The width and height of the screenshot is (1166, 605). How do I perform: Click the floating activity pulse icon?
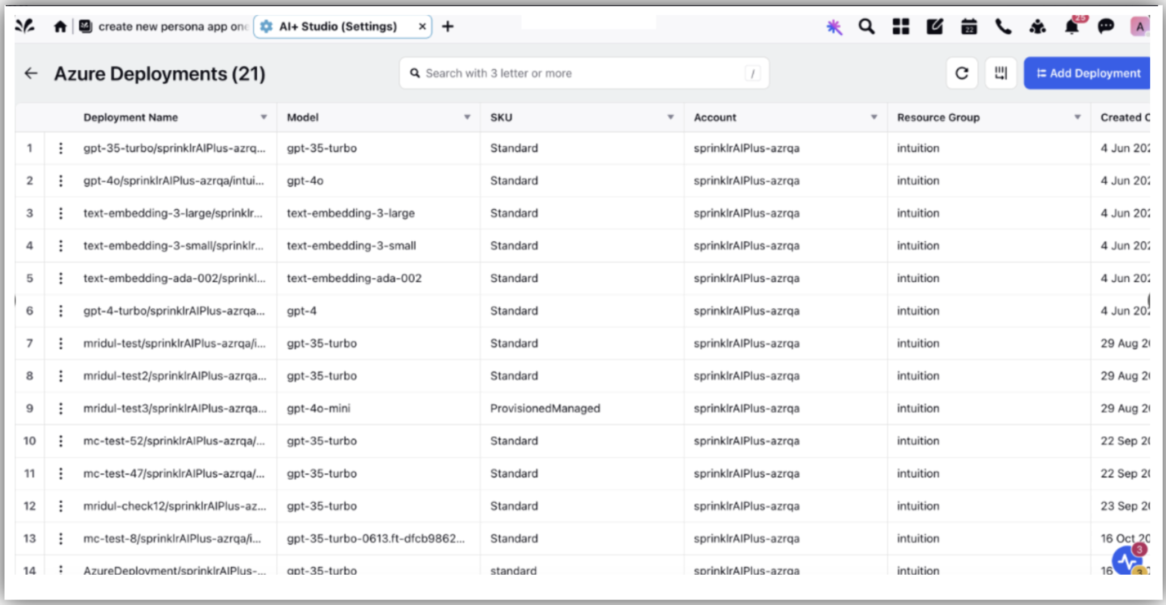click(1127, 560)
